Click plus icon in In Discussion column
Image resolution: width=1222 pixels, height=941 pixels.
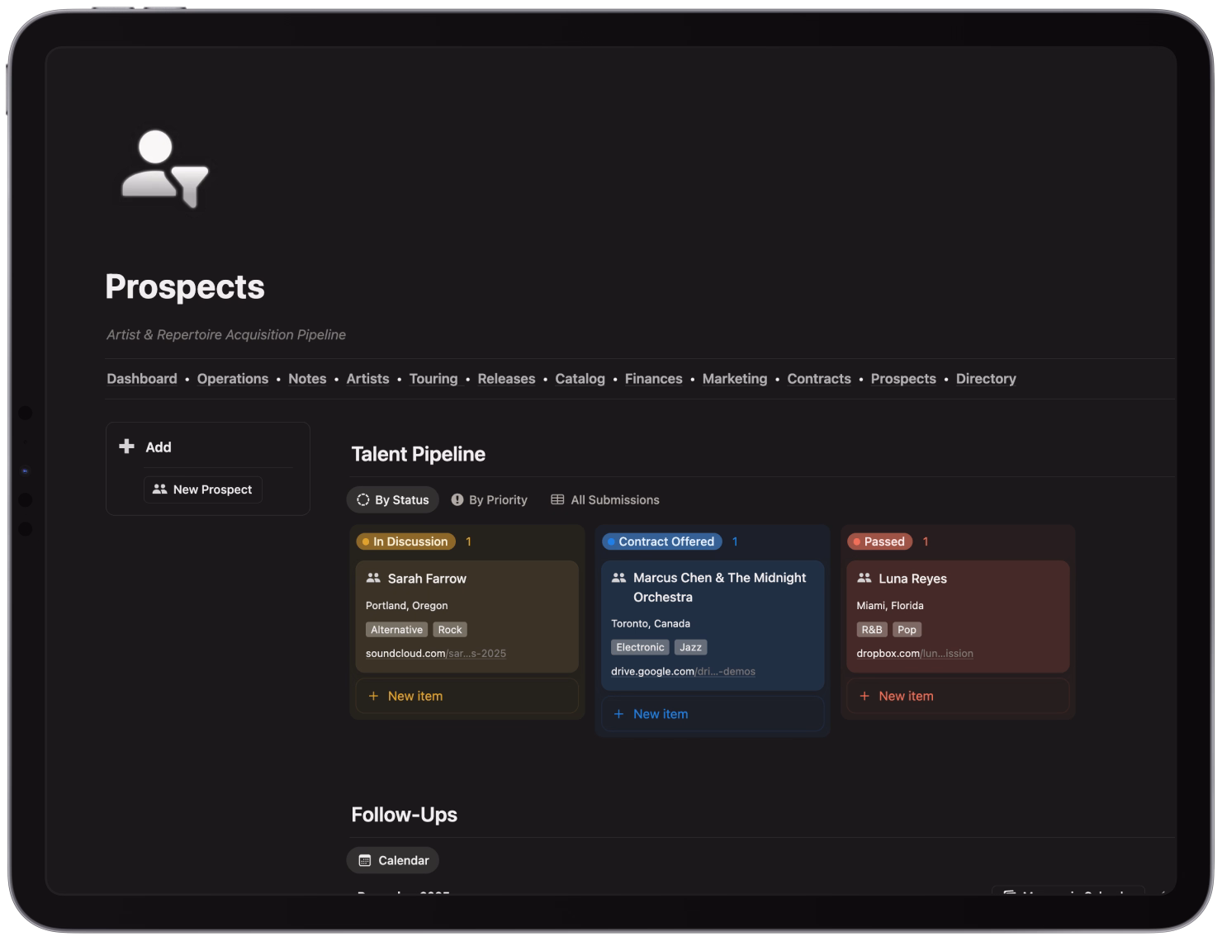(x=373, y=696)
